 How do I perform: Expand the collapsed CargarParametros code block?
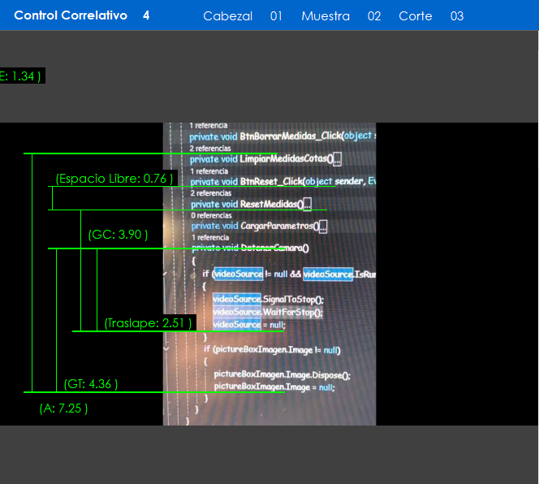(322, 227)
